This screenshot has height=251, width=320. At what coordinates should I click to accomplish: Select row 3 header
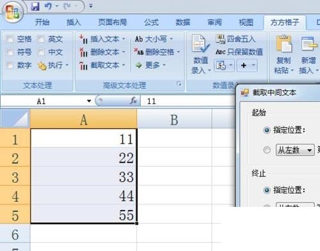(15, 176)
